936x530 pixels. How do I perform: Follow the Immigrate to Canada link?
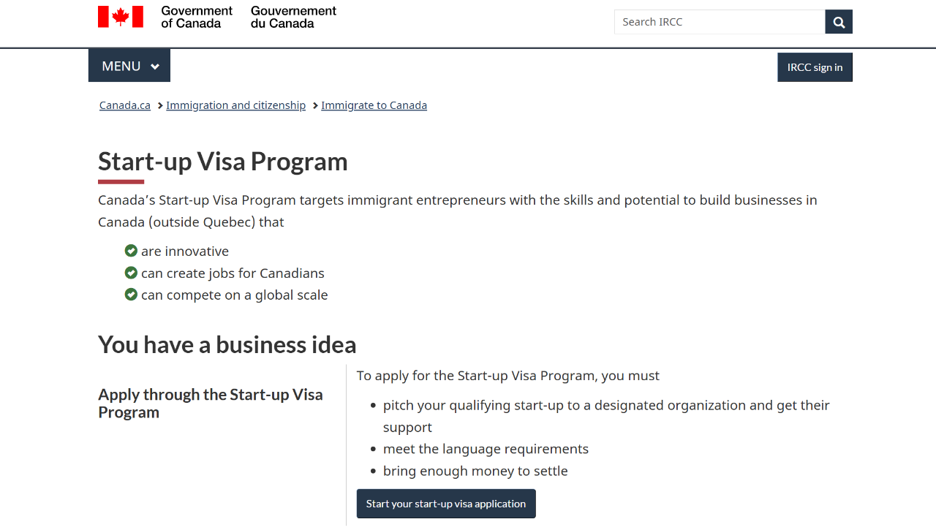pos(374,105)
